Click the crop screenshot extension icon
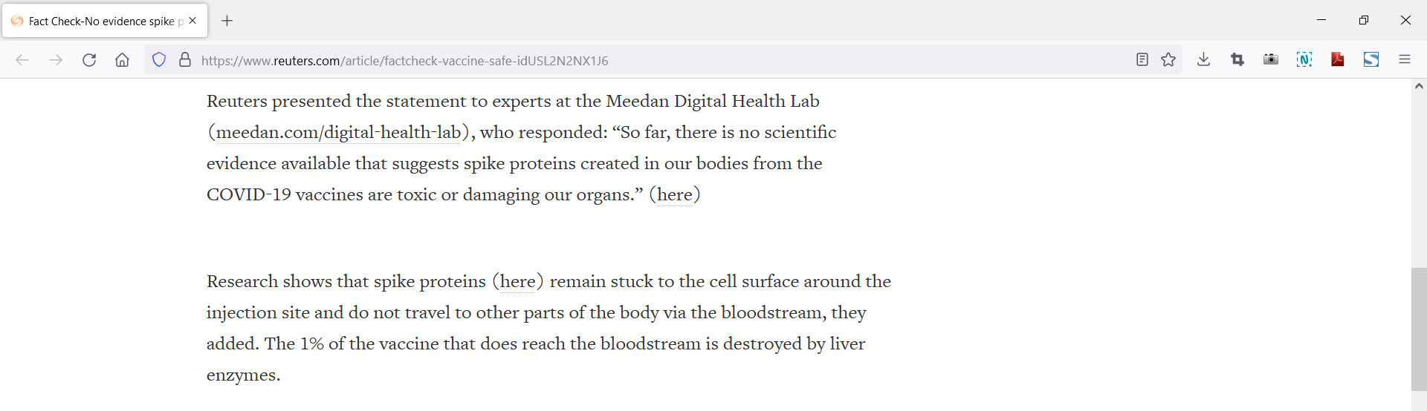The width and height of the screenshot is (1427, 411). pos(1237,60)
